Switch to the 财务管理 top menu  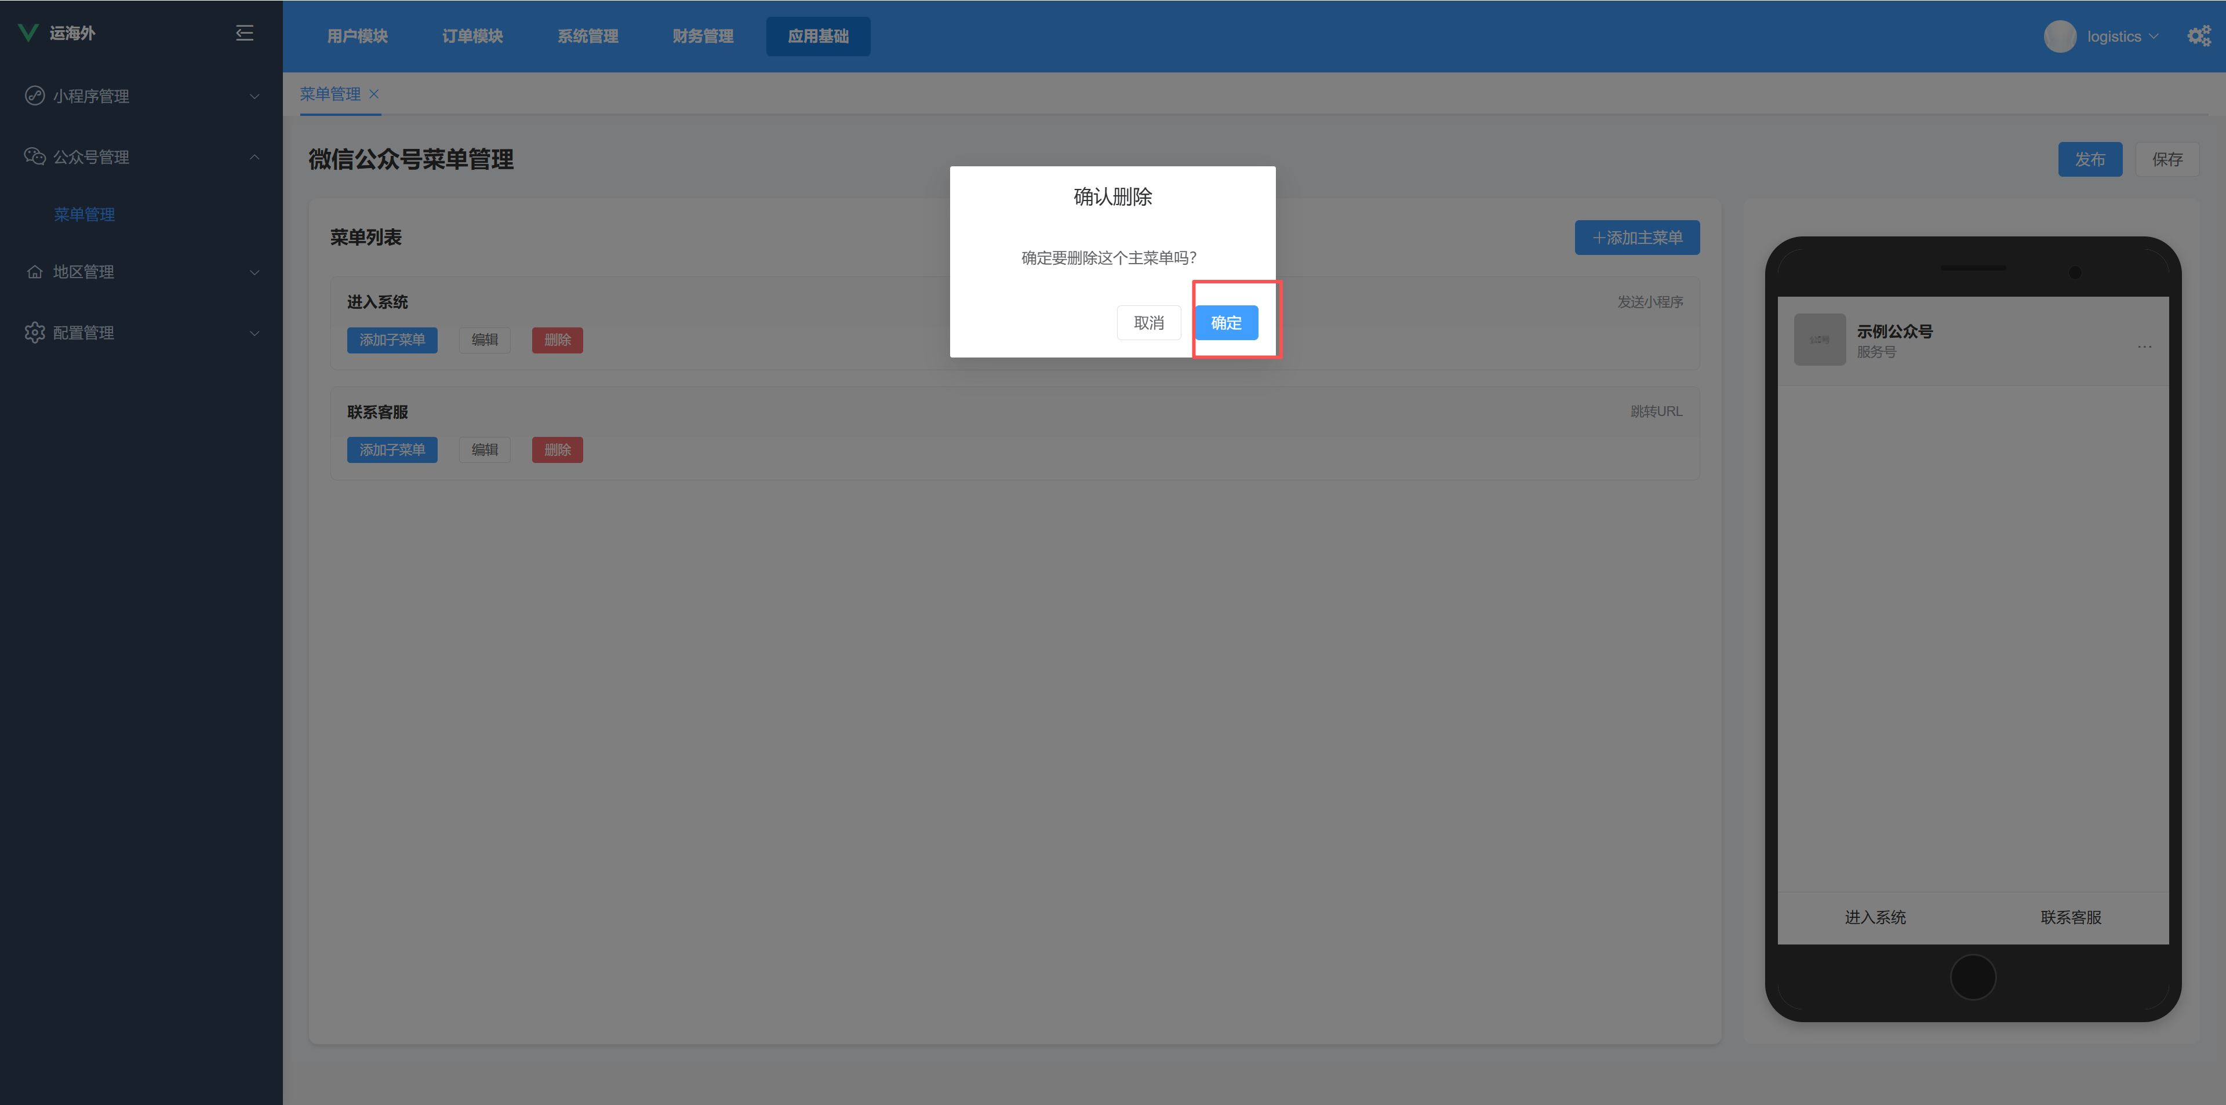click(703, 37)
